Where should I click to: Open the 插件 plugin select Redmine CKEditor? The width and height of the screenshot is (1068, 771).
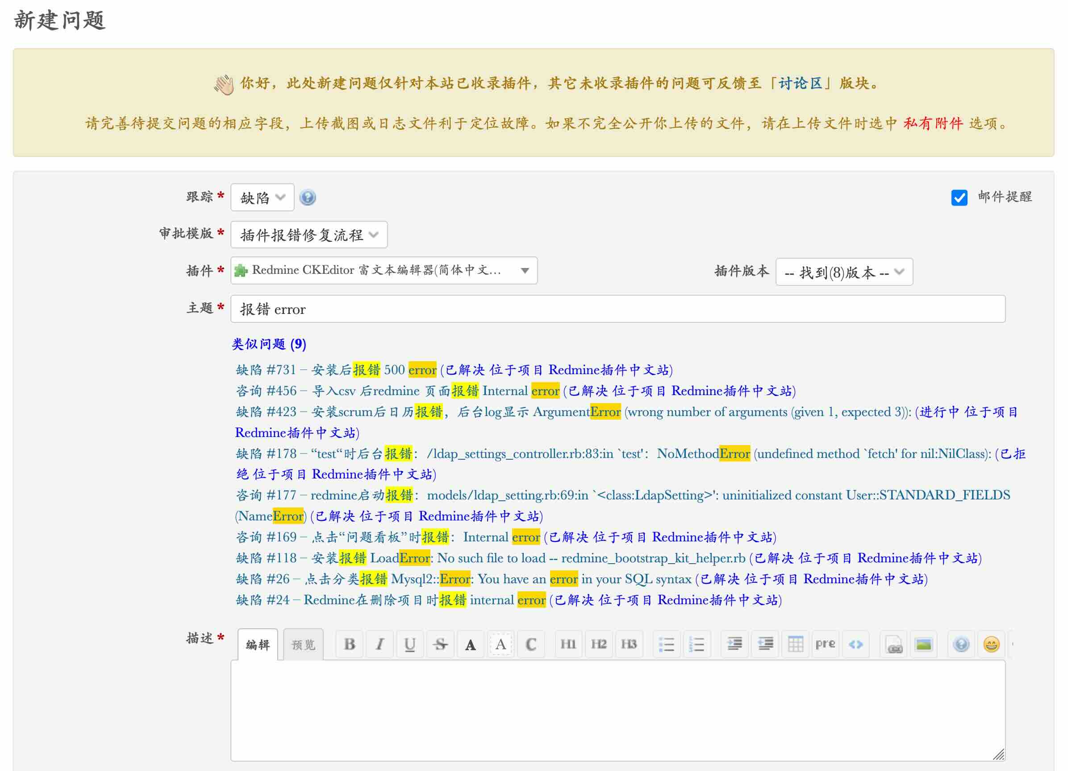coord(384,271)
